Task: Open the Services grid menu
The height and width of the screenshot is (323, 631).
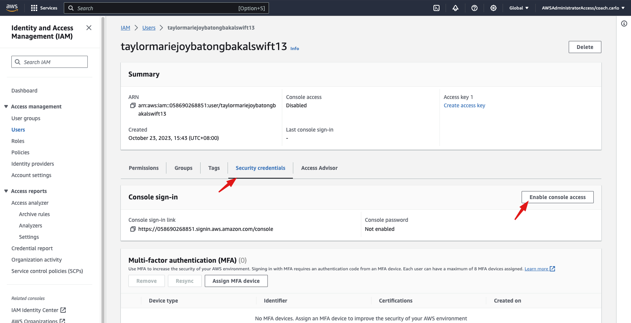Action: [44, 8]
